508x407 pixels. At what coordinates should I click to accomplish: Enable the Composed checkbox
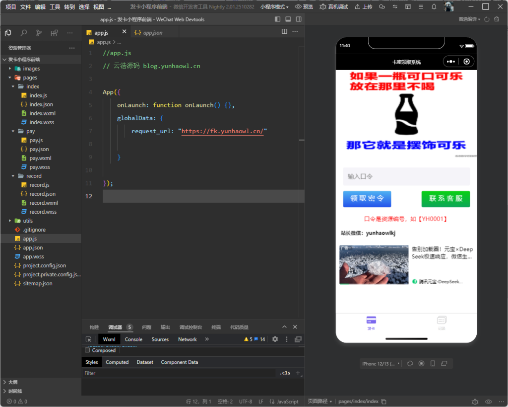pyautogui.click(x=88, y=350)
